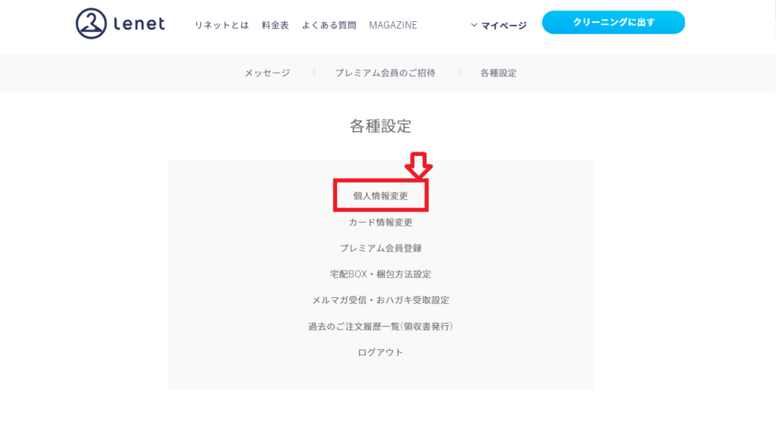776x438 pixels.
Task: Open メルマガ受信・おハガキ受取設定
Action: pyautogui.click(x=380, y=300)
